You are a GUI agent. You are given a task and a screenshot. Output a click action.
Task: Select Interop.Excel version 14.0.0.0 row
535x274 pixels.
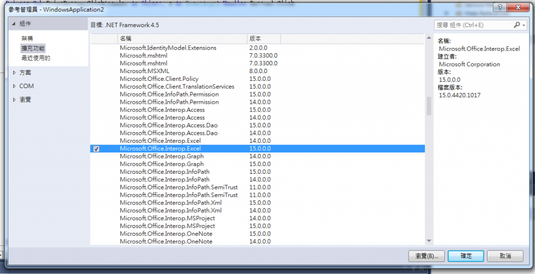pos(257,141)
